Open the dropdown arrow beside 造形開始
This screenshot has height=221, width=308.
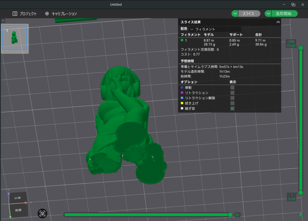[x=268, y=14]
